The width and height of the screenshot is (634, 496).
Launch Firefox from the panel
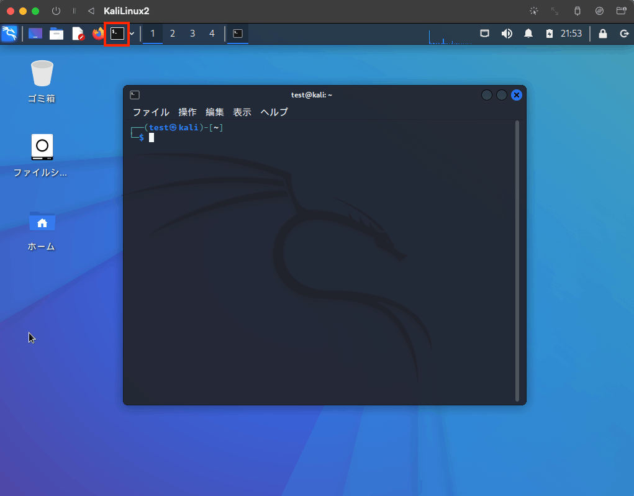coord(98,34)
